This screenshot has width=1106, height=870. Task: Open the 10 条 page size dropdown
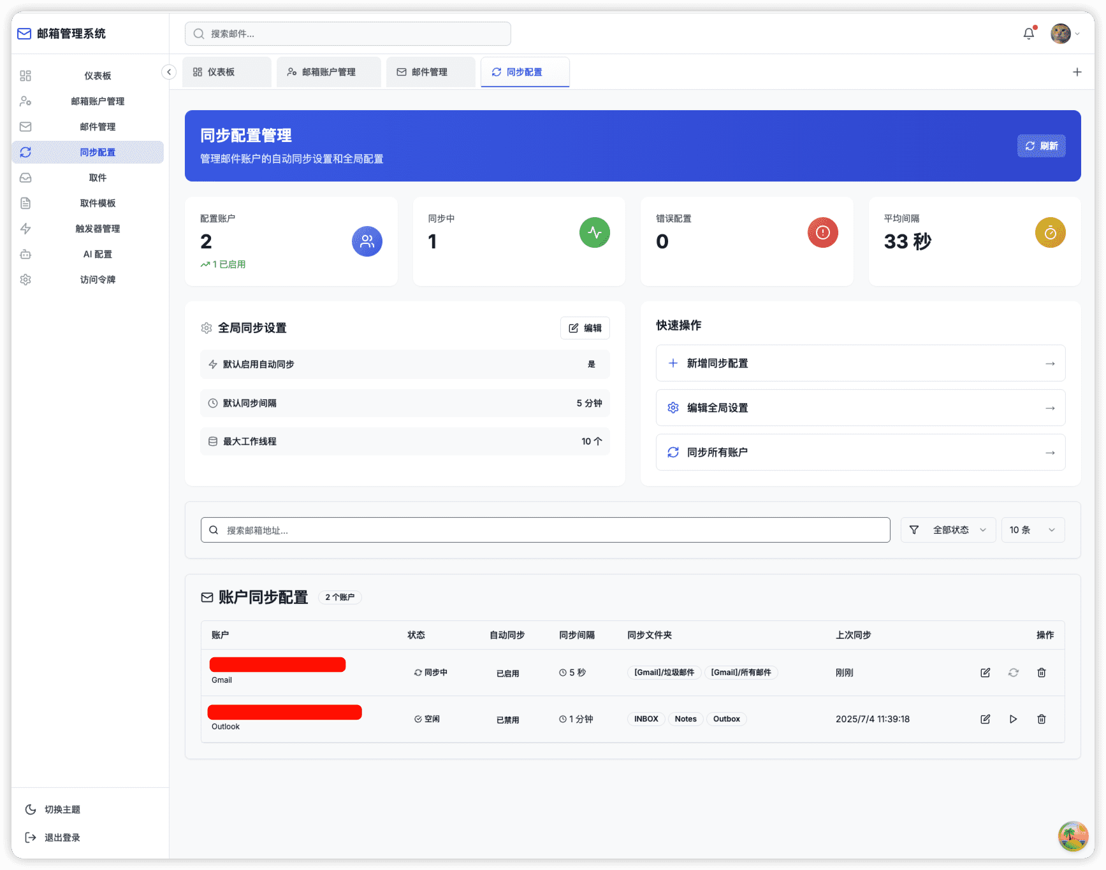[1033, 530]
